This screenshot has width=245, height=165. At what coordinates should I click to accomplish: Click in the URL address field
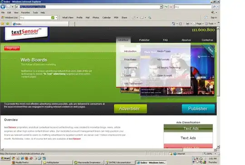pyautogui.click(x=89, y=7)
